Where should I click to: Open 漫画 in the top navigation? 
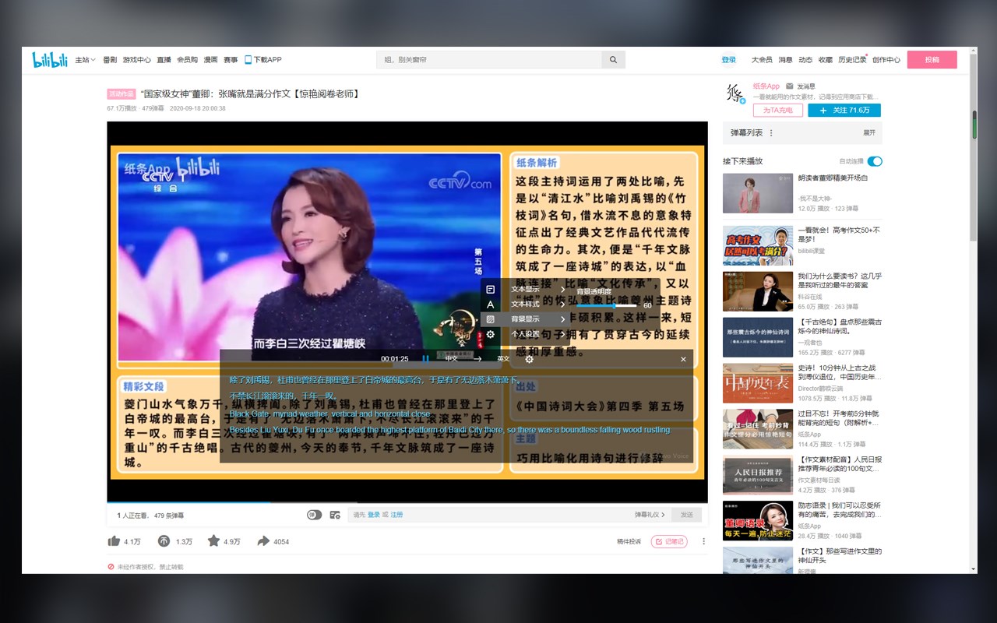click(210, 60)
